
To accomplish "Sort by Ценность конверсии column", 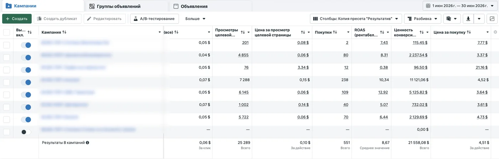I will click(x=422, y=32).
